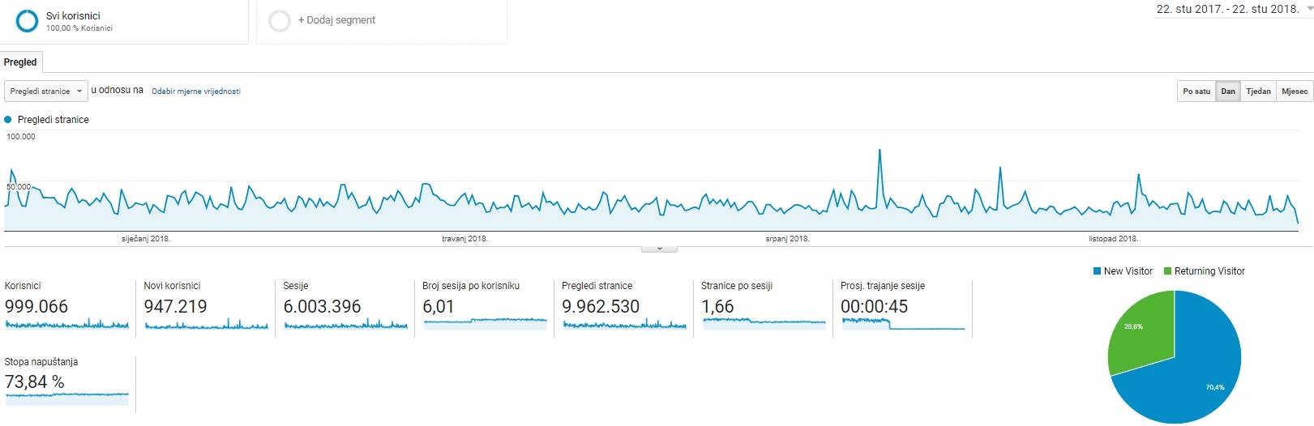Switch chart granularity to Po satu
This screenshot has height=426, width=1314.
(x=1196, y=92)
